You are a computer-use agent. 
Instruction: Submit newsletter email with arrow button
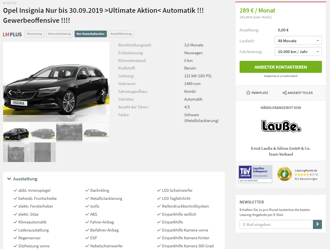tap(317, 225)
